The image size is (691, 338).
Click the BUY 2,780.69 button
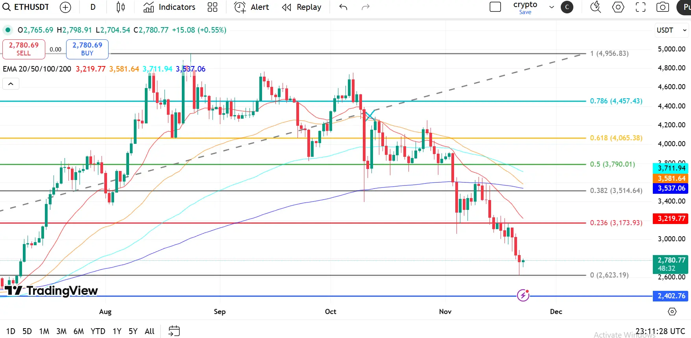(x=87, y=49)
